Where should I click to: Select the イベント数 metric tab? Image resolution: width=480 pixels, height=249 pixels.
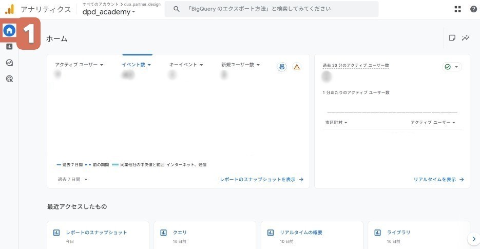[136, 65]
